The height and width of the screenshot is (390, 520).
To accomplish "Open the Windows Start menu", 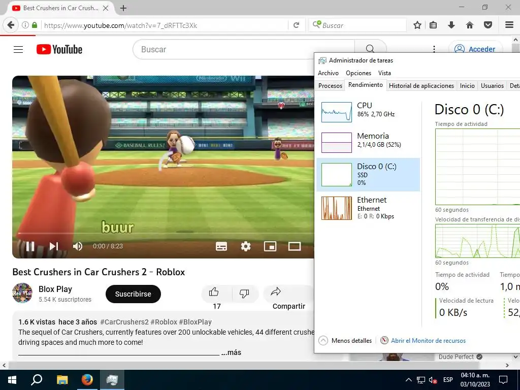I will 12,380.
